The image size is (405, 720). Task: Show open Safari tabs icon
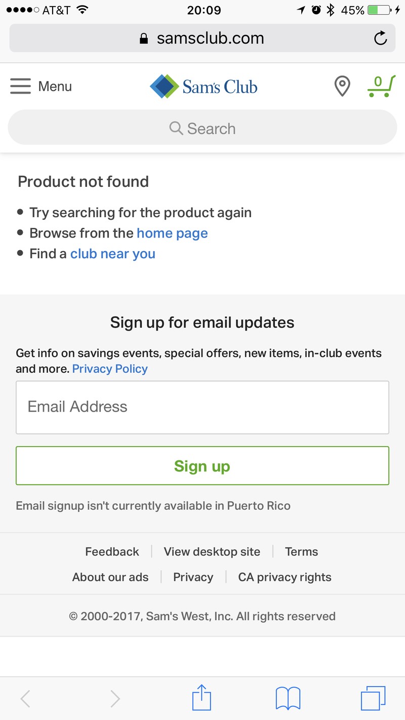[x=373, y=698]
